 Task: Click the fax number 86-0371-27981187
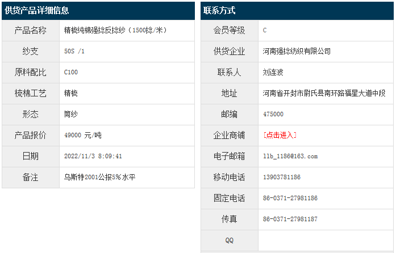tap(290, 219)
